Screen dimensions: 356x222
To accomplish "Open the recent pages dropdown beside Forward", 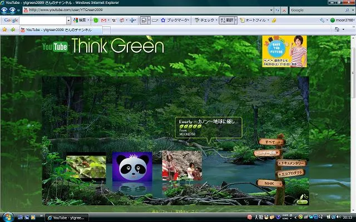I will (18, 11).
